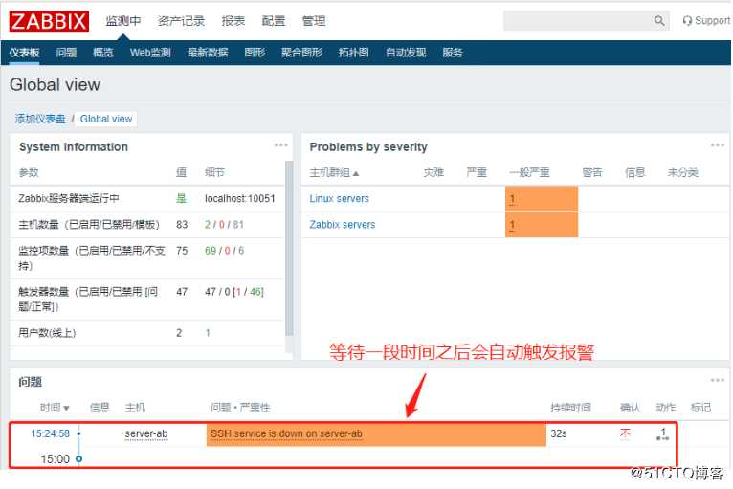This screenshot has width=733, height=489.
Task: Open the Support link
Action: point(707,20)
